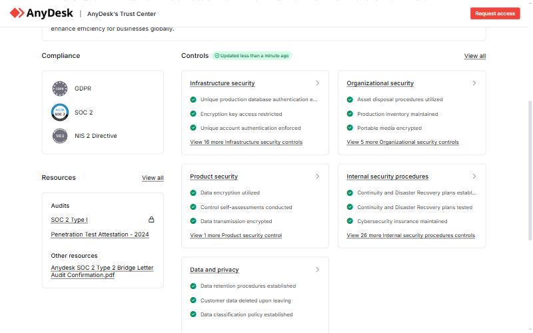Click the clock icon in the Updated badge
This screenshot has height=333, width=533.
(x=217, y=55)
